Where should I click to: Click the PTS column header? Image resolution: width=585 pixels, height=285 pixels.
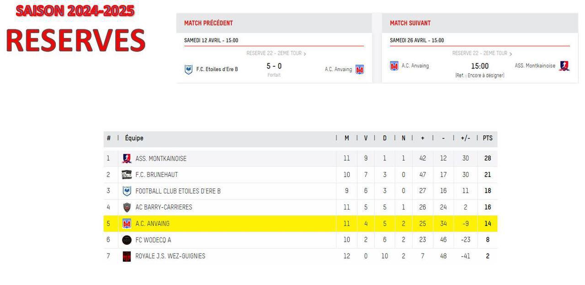tap(488, 138)
